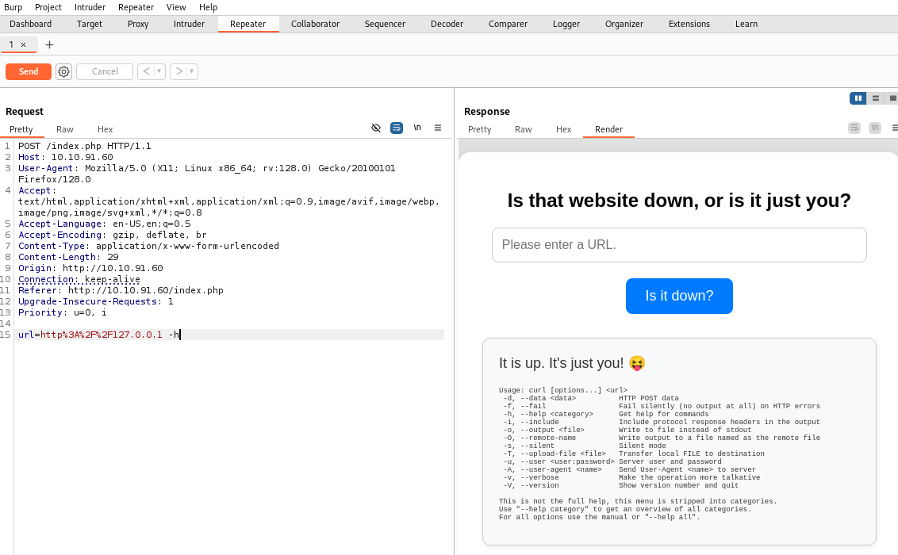Image resolution: width=898 pixels, height=555 pixels.
Task: Open the Decoder tool tab
Action: click(x=447, y=24)
